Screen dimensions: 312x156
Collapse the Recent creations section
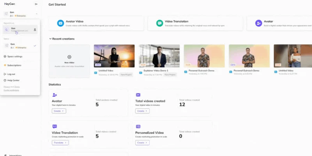tap(50, 39)
